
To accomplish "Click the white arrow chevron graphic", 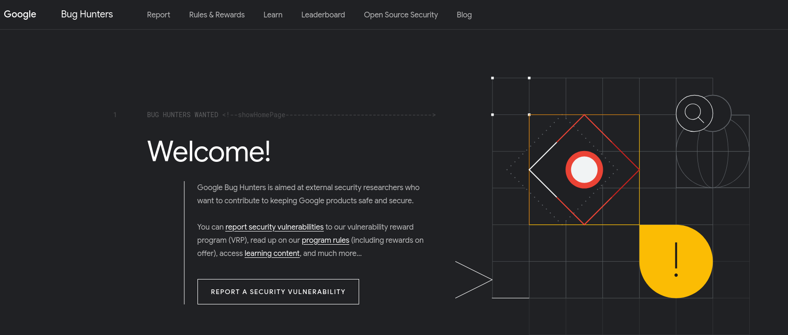I will (x=474, y=279).
